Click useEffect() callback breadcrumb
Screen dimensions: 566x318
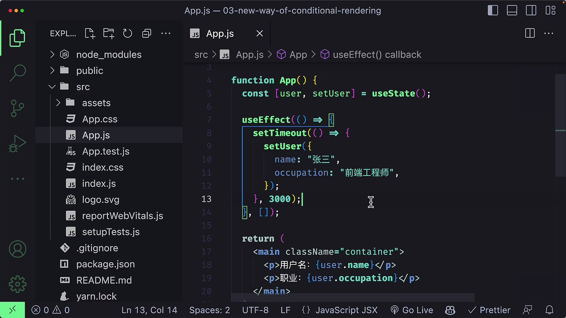coord(371,55)
